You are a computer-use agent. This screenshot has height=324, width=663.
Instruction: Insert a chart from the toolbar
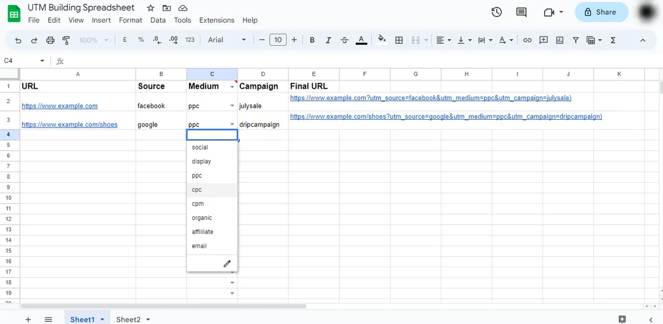pos(559,40)
